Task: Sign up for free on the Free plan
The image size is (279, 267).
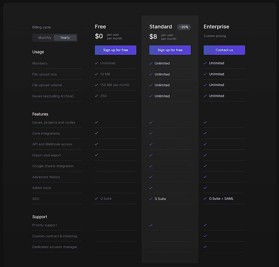Action: [x=116, y=50]
